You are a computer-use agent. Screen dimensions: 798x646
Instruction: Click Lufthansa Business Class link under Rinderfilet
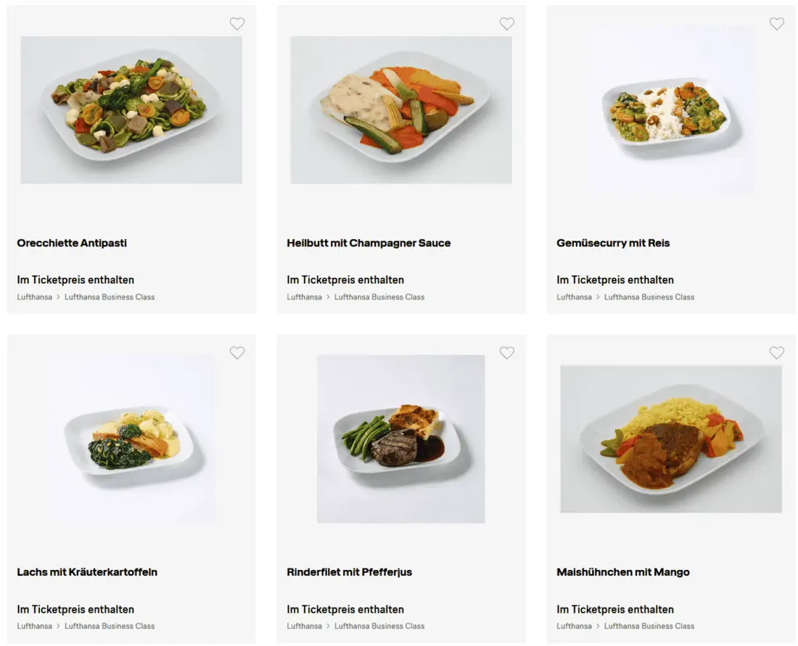click(x=379, y=626)
